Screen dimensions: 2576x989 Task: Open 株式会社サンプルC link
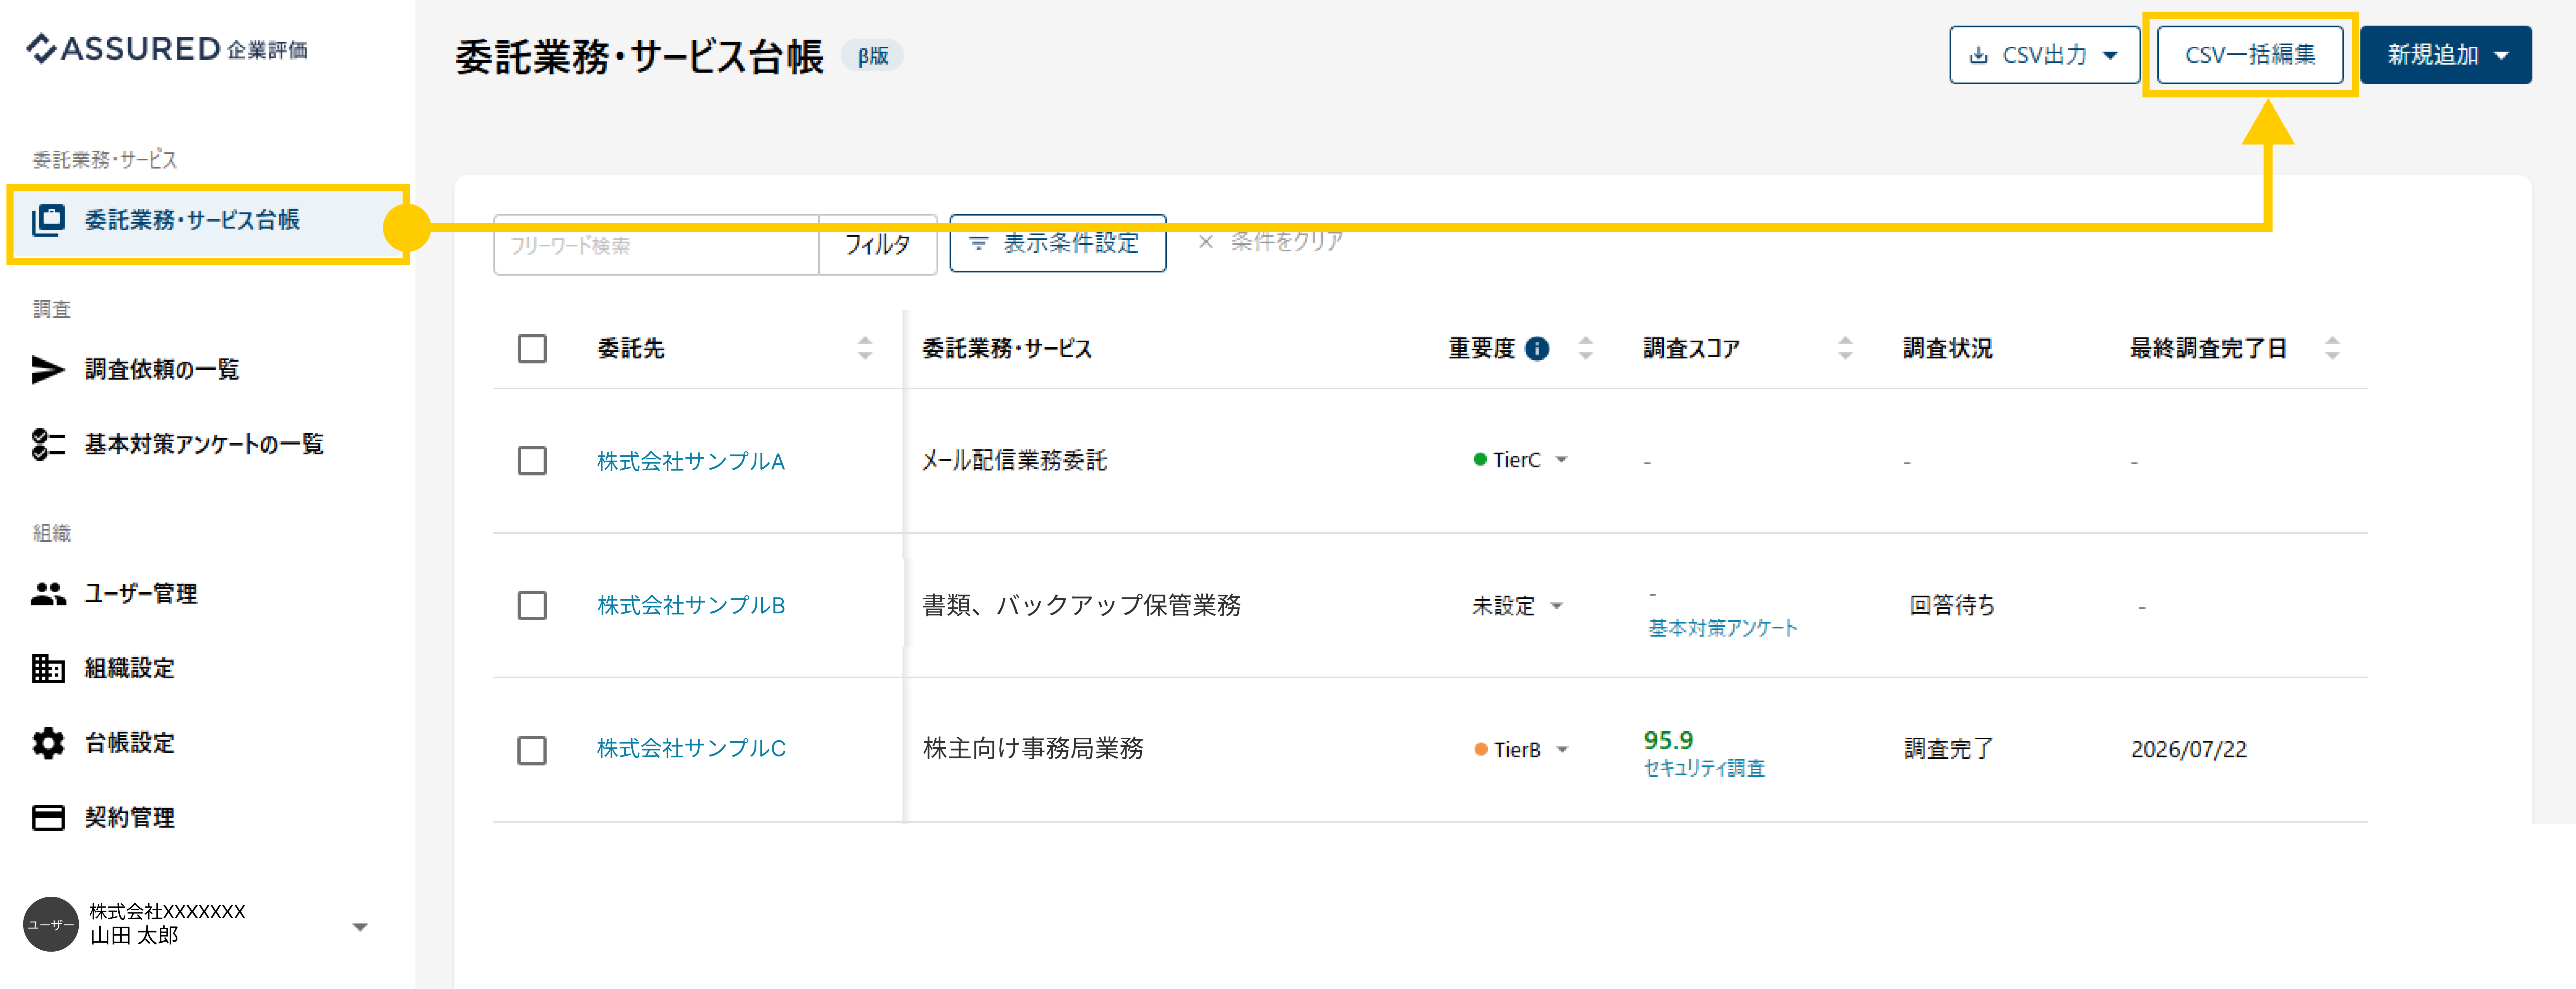(x=691, y=748)
